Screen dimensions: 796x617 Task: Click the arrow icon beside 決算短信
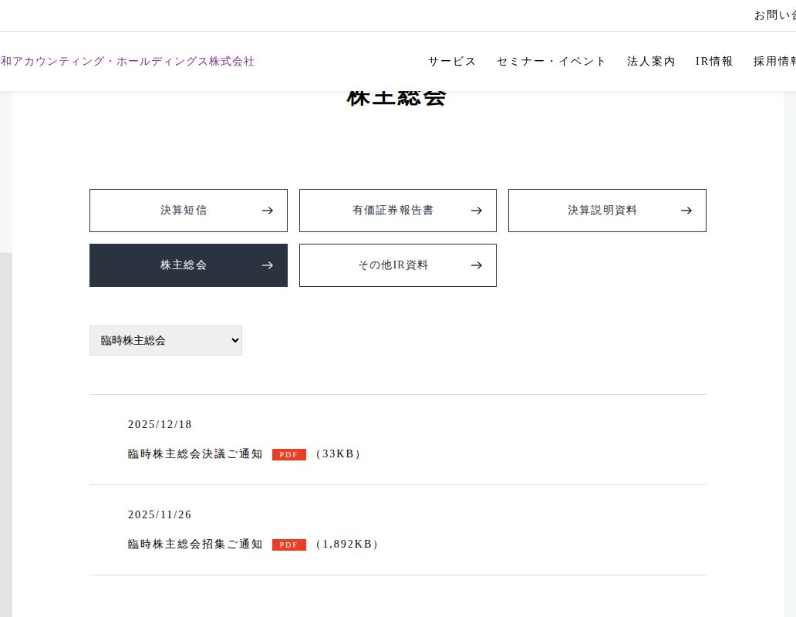268,211
